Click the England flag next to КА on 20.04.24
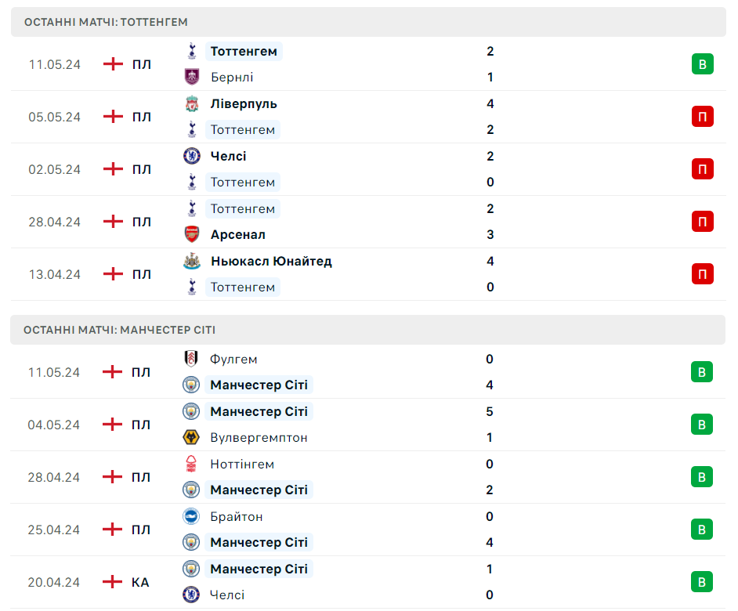This screenshot has height=611, width=738. (x=113, y=582)
